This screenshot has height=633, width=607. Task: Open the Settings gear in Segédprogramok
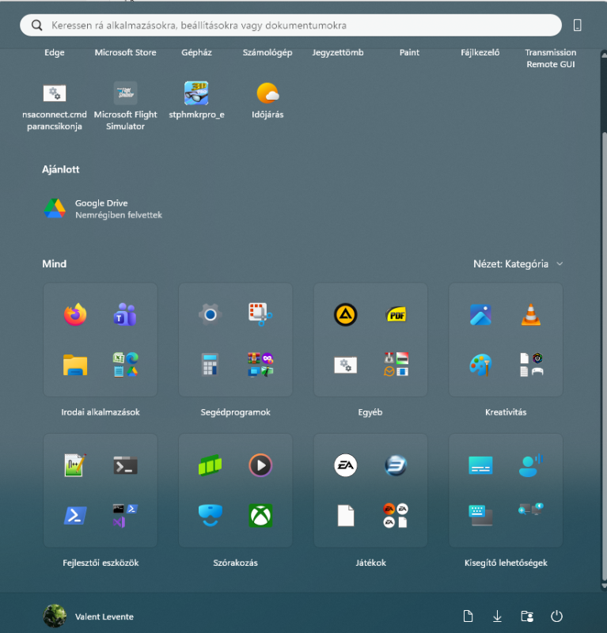click(x=210, y=314)
